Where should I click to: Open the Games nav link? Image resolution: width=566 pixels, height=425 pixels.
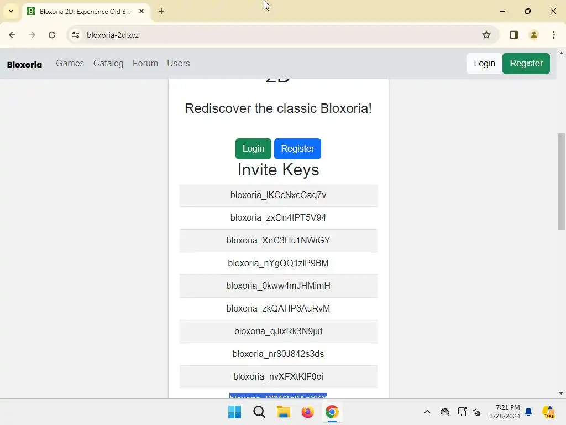pyautogui.click(x=70, y=63)
